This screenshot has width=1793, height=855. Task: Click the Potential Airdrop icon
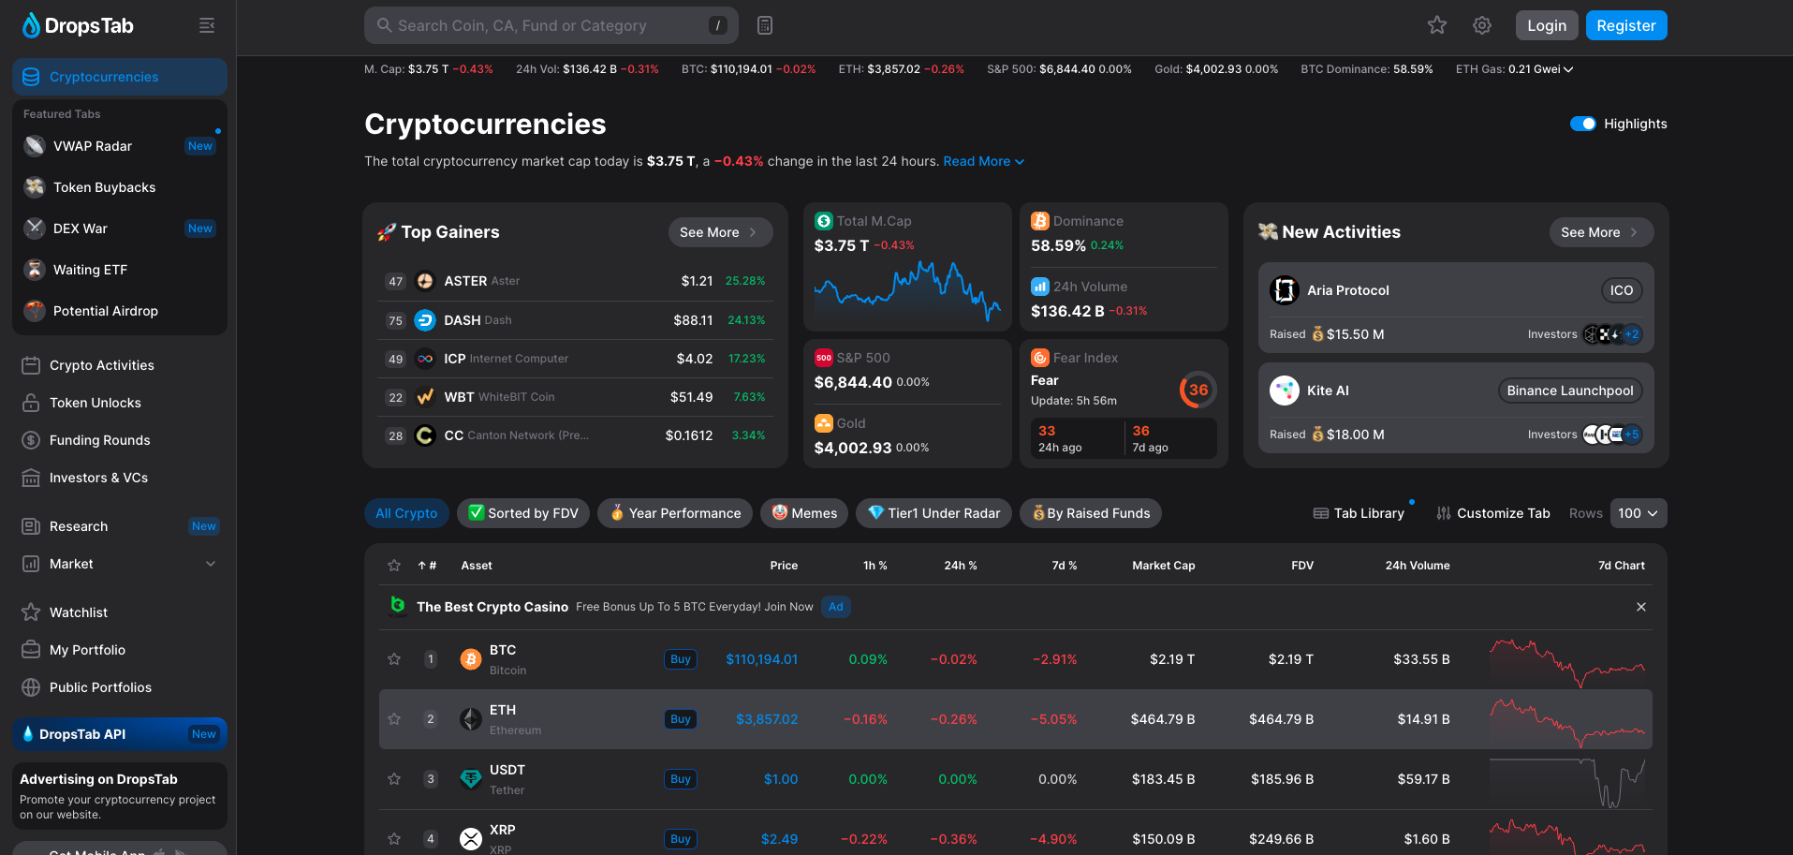(x=35, y=311)
